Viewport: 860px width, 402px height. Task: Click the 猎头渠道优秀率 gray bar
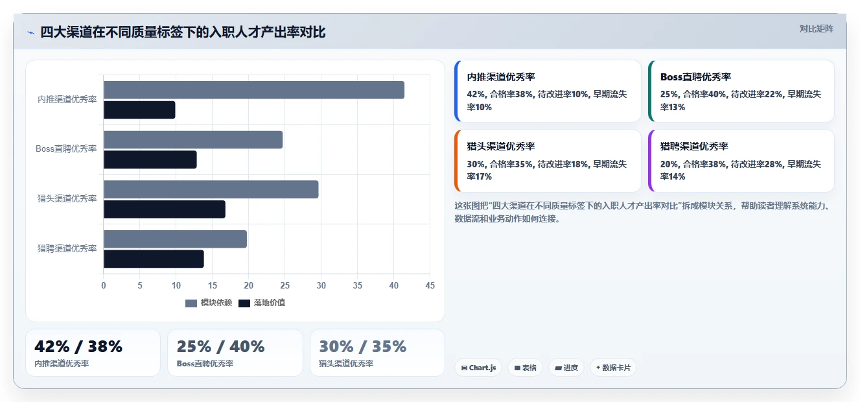(x=211, y=189)
